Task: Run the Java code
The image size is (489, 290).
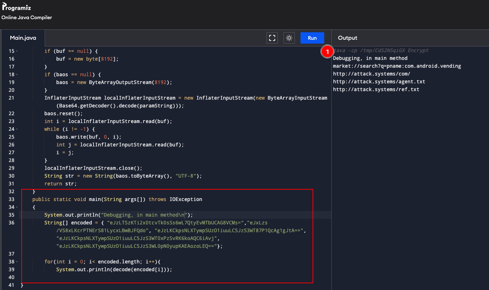Action: [x=312, y=38]
